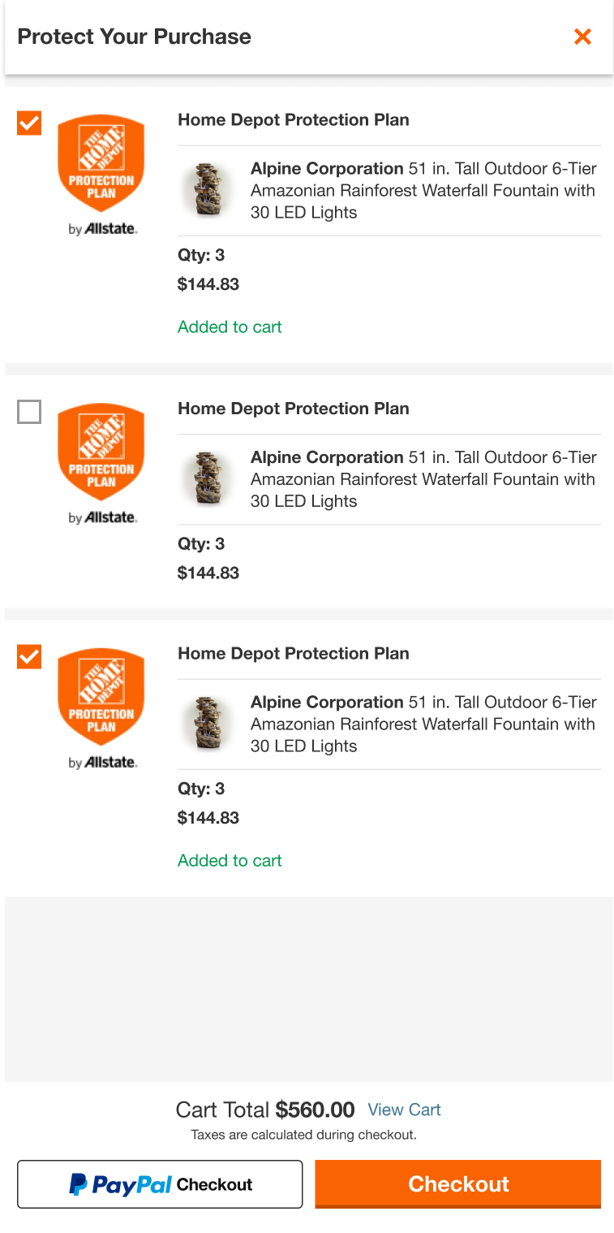This screenshot has height=1233, width=614.
Task: Open the first waterfall fountain thumbnail
Action: coord(208,191)
